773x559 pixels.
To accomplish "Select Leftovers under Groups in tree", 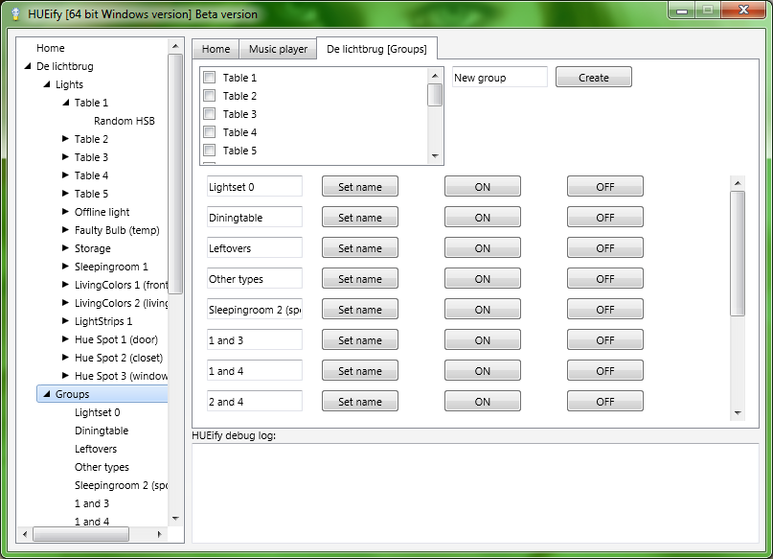I will (96, 449).
